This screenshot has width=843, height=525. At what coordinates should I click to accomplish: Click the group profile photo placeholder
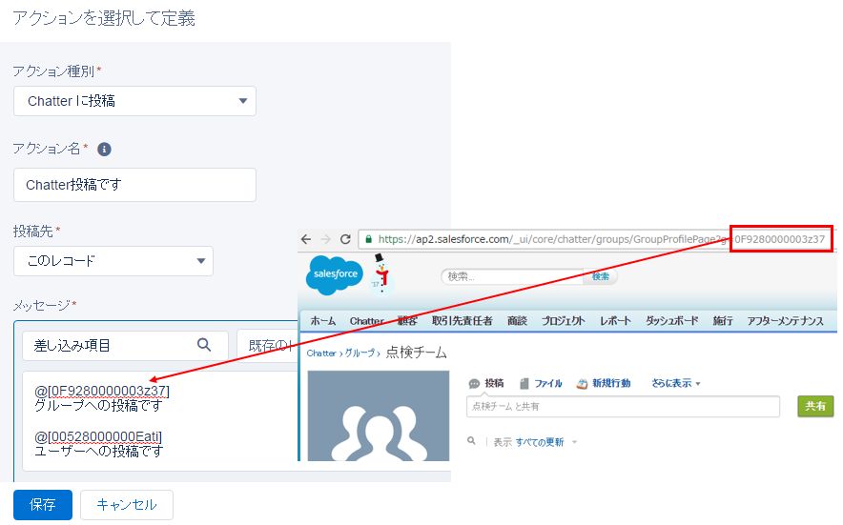(379, 416)
